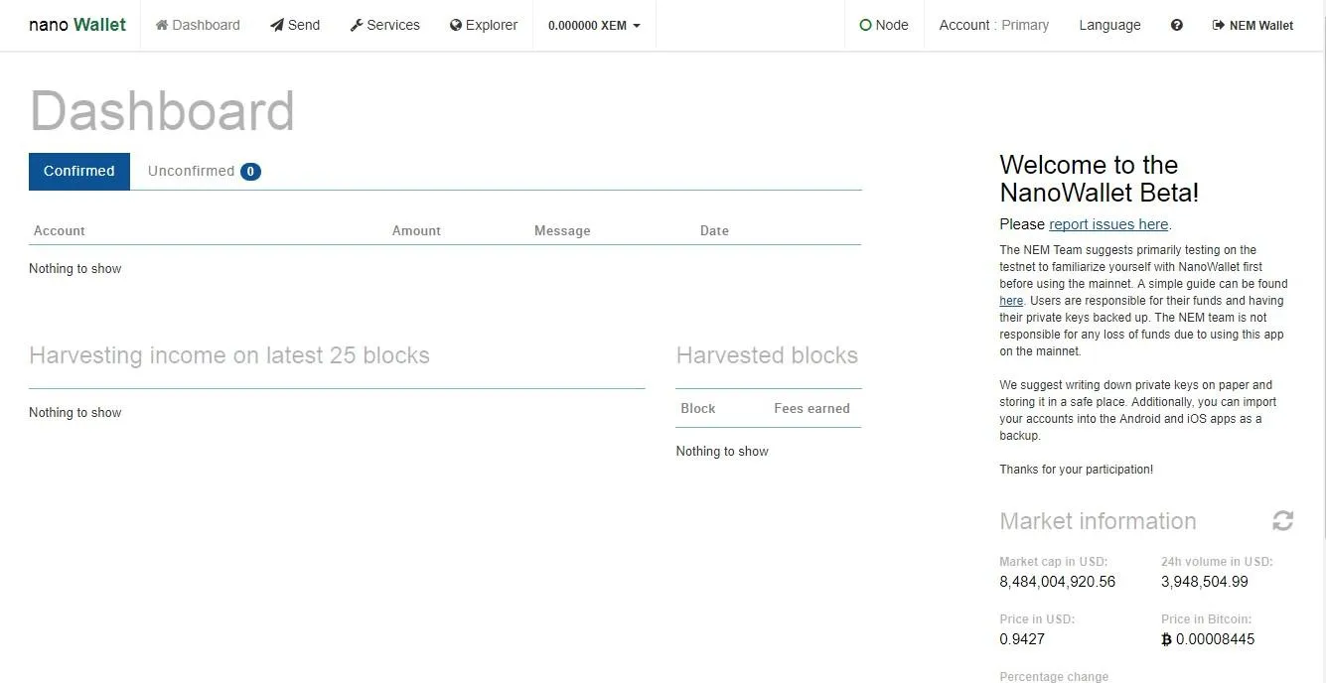This screenshot has width=1326, height=683.
Task: Click the Explorer globe icon
Action: tap(456, 25)
